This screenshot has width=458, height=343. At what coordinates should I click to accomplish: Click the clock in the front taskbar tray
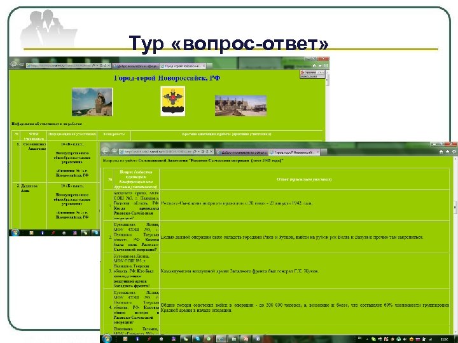pos(444,339)
